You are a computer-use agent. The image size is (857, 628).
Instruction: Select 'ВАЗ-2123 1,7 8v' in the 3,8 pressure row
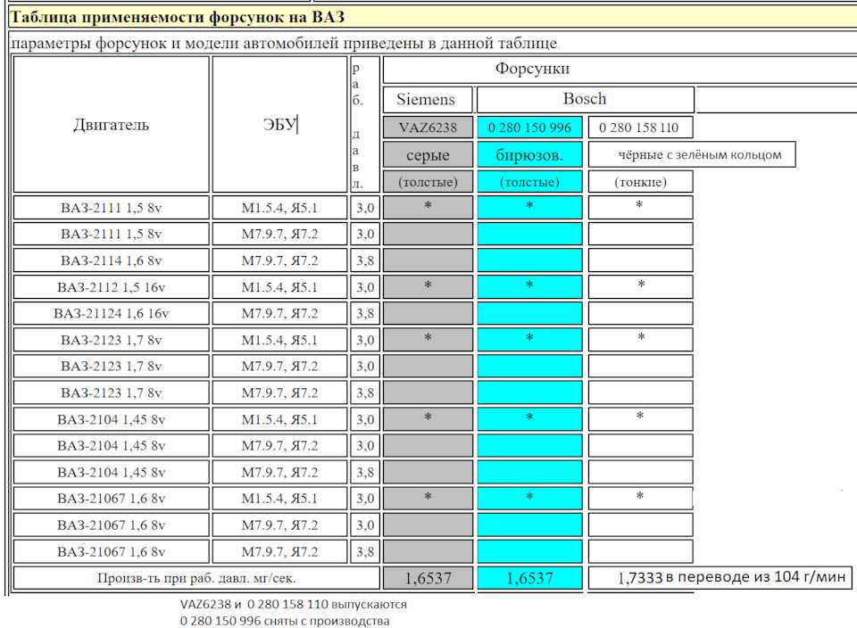point(111,392)
